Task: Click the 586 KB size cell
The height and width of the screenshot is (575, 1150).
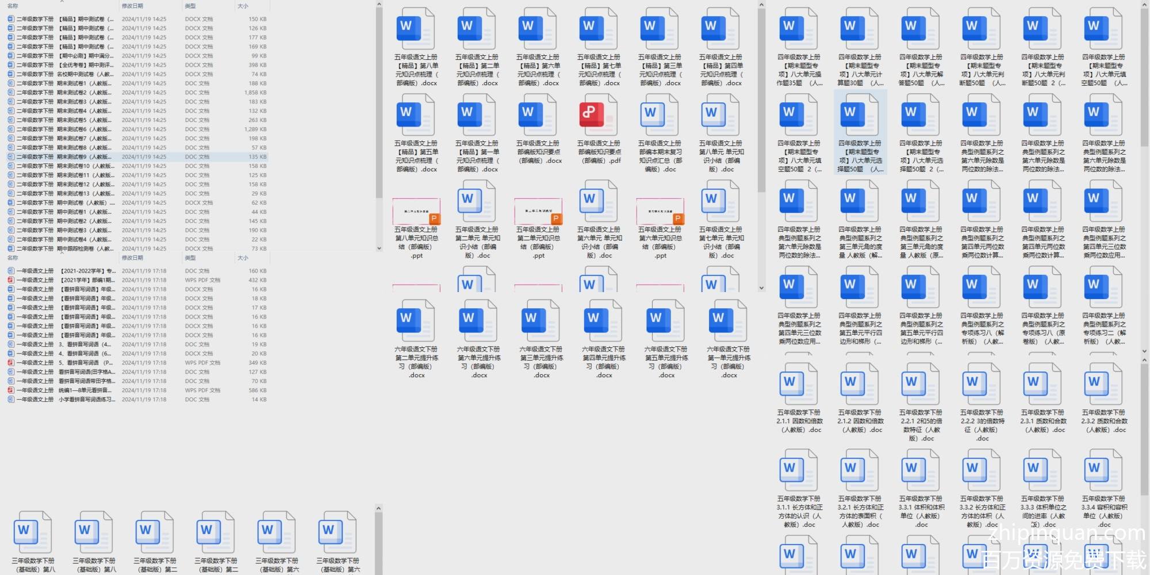Action: tap(258, 390)
